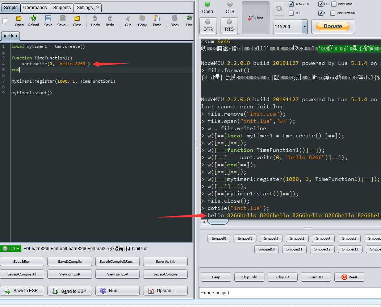Image resolution: width=381 pixels, height=307 pixels.
Task: Run the Snippet13 button
Action: tap(350, 249)
